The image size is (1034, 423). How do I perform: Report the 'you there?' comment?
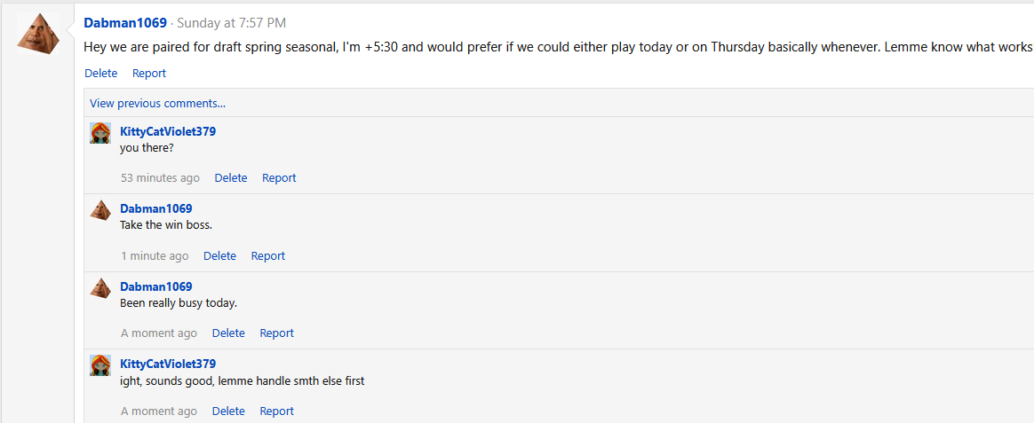tap(279, 178)
